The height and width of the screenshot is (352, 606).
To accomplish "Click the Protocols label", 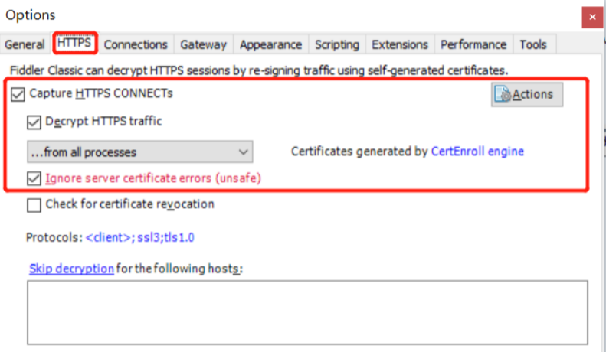I will 54,237.
